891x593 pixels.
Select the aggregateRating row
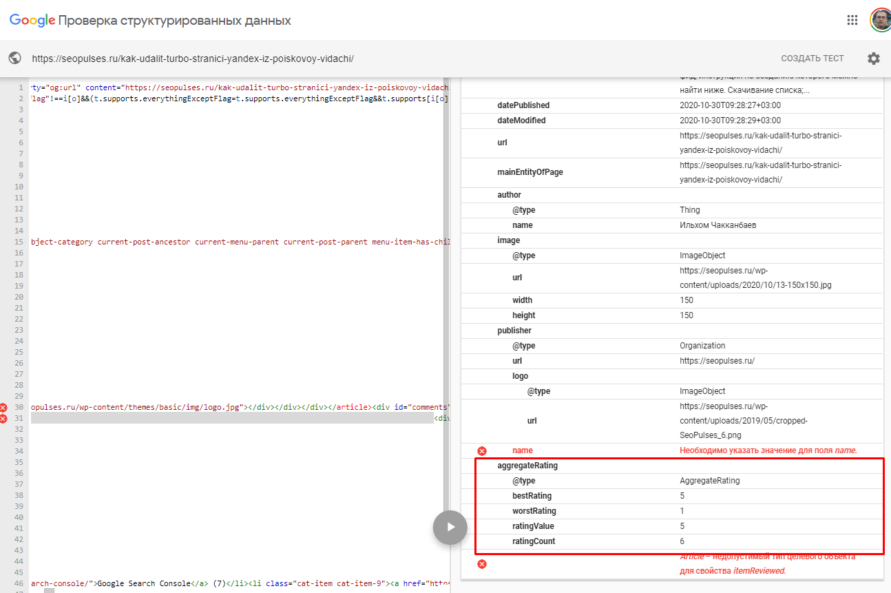527,466
